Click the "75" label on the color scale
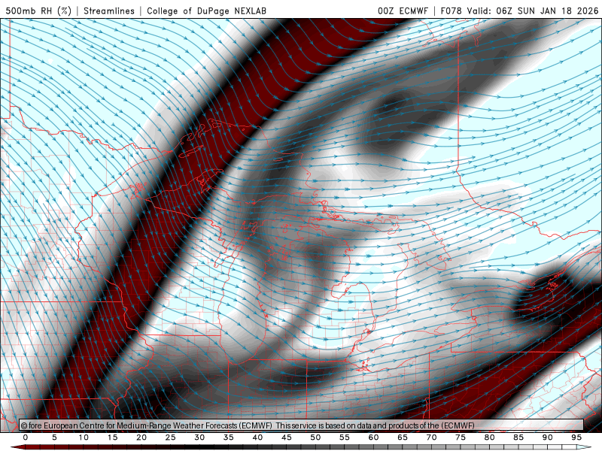The image size is (602, 451). coord(461,437)
